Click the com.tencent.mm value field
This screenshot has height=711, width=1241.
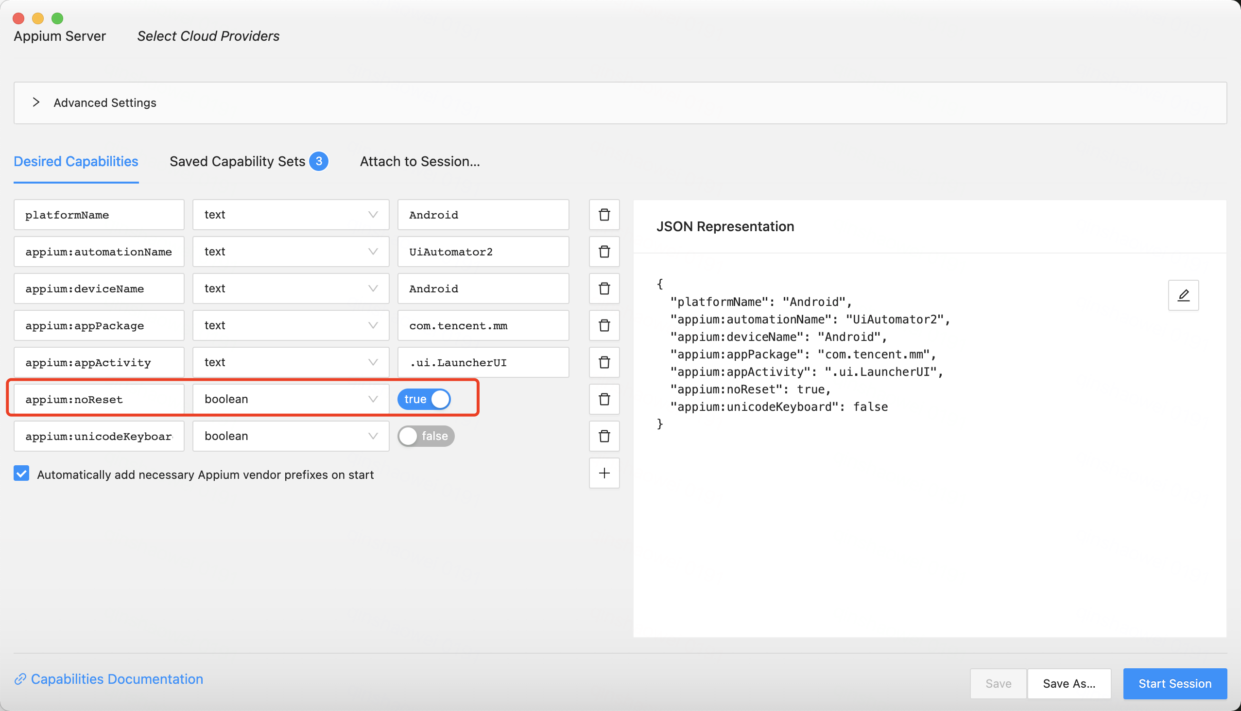tap(483, 325)
